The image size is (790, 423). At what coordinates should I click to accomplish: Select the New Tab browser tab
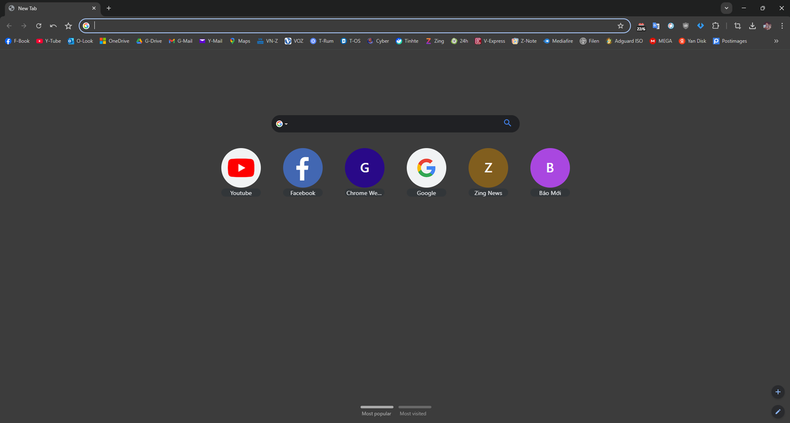51,8
